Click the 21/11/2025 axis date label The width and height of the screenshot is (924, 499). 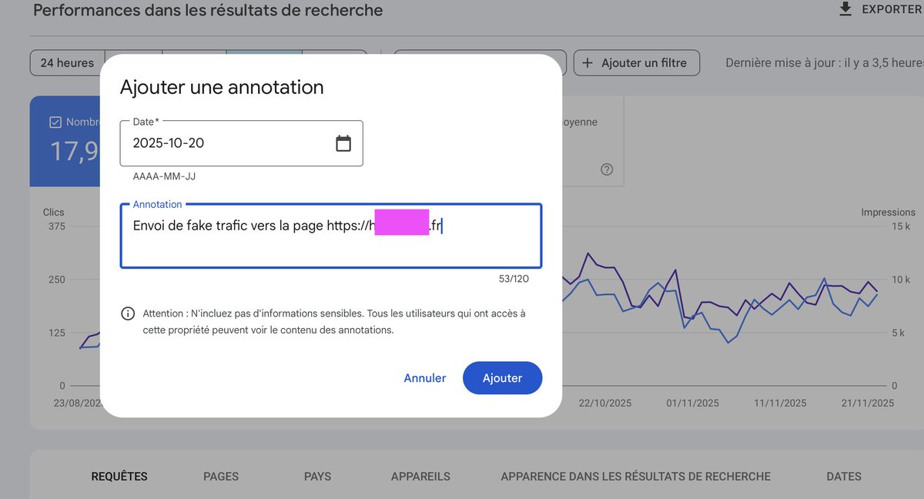coord(868,403)
